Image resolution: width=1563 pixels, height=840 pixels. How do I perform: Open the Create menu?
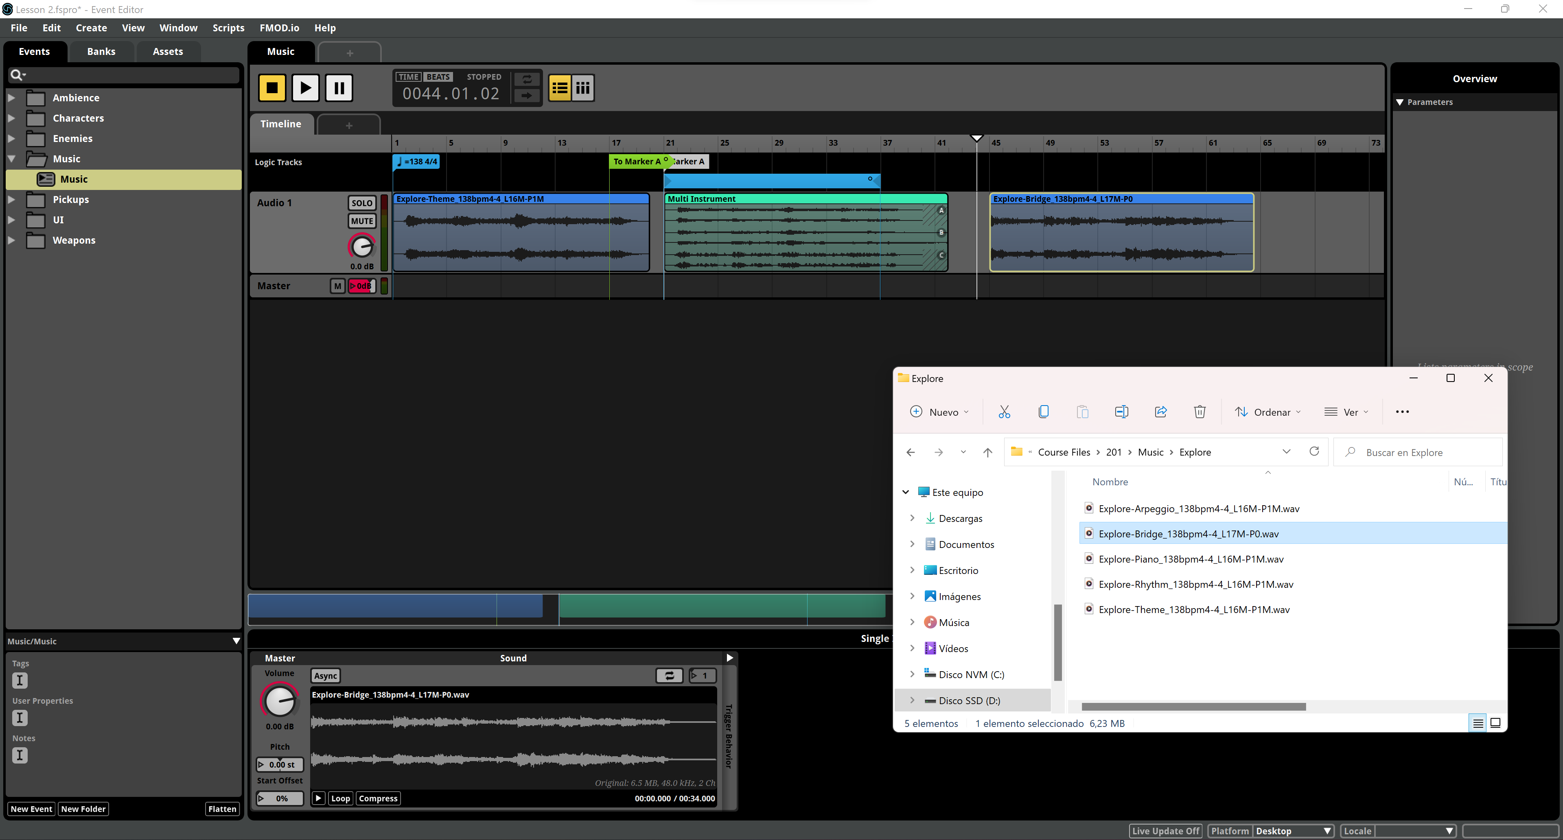[91, 28]
